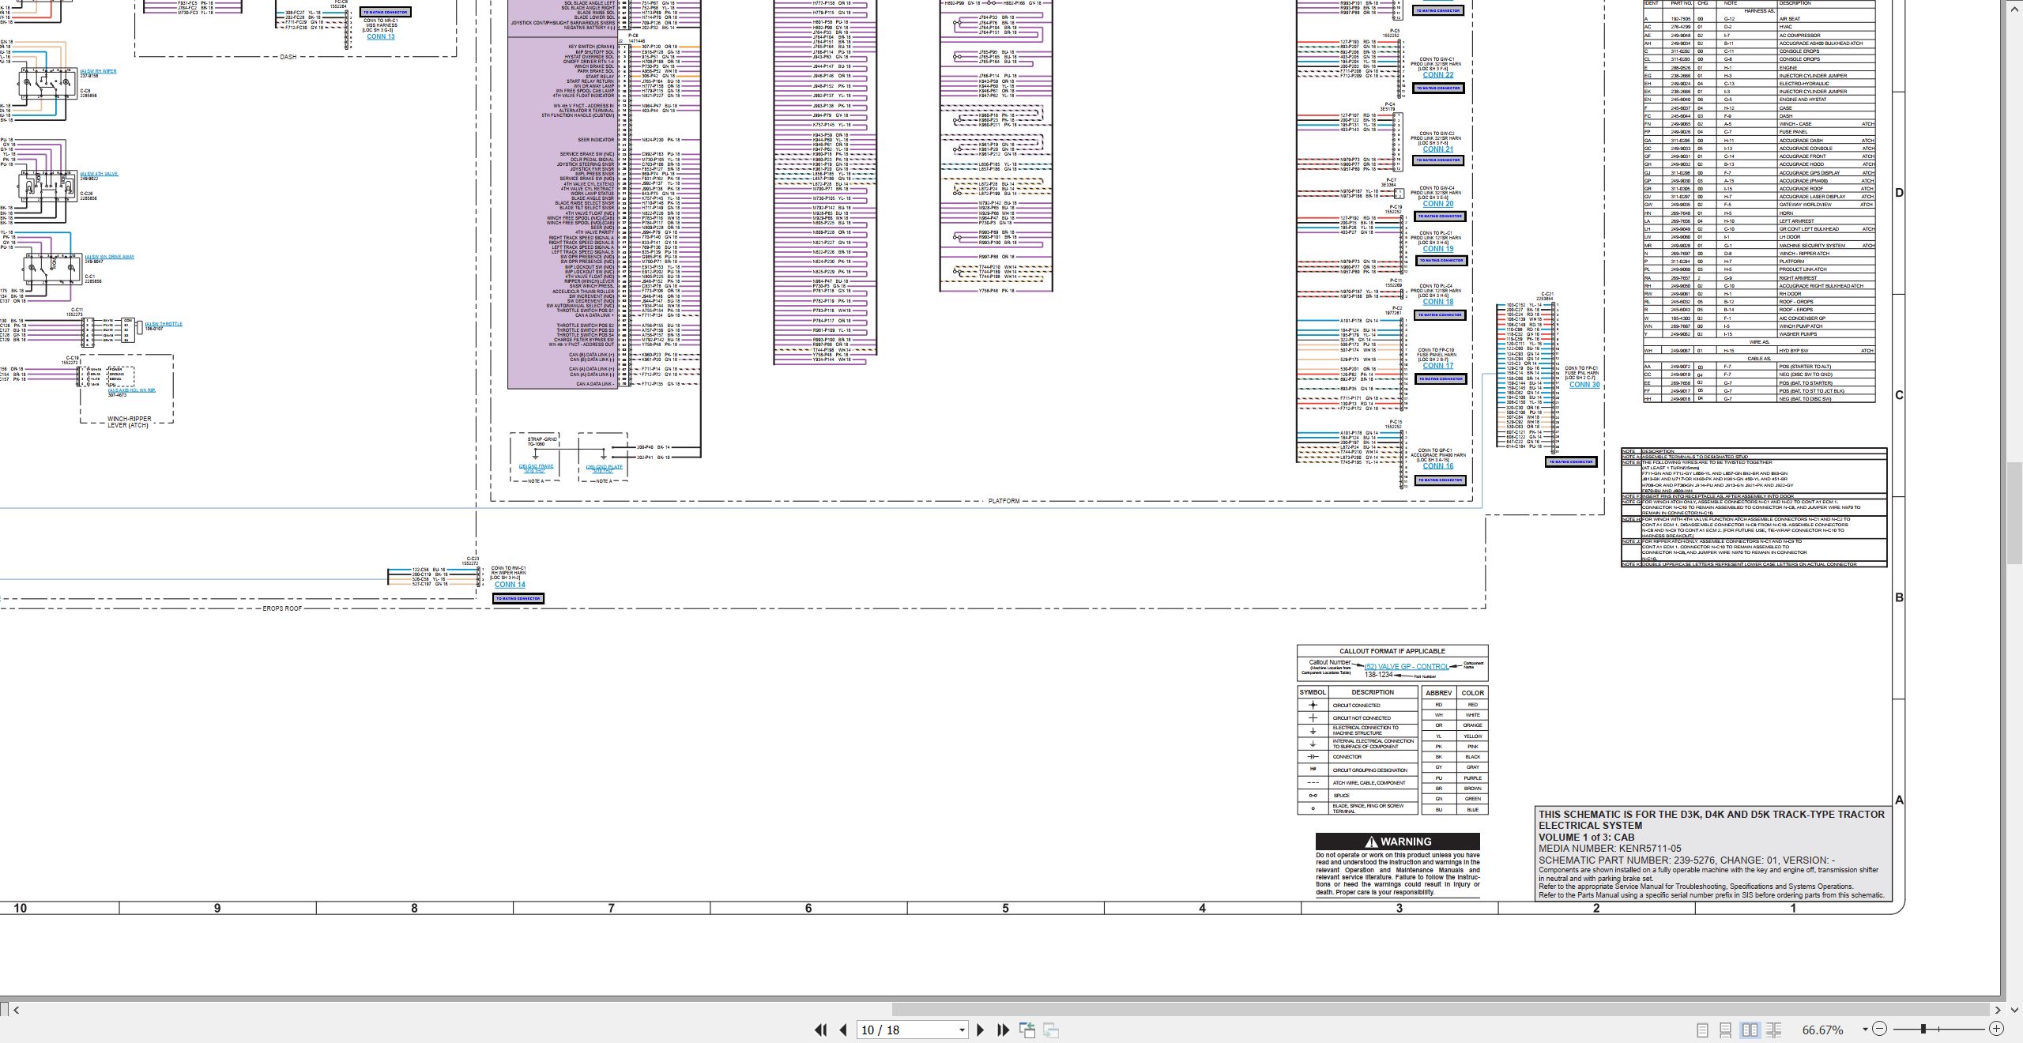Click To Mating Connector under CONN 16
Screen dimensions: 2023x1043
(x=1441, y=480)
